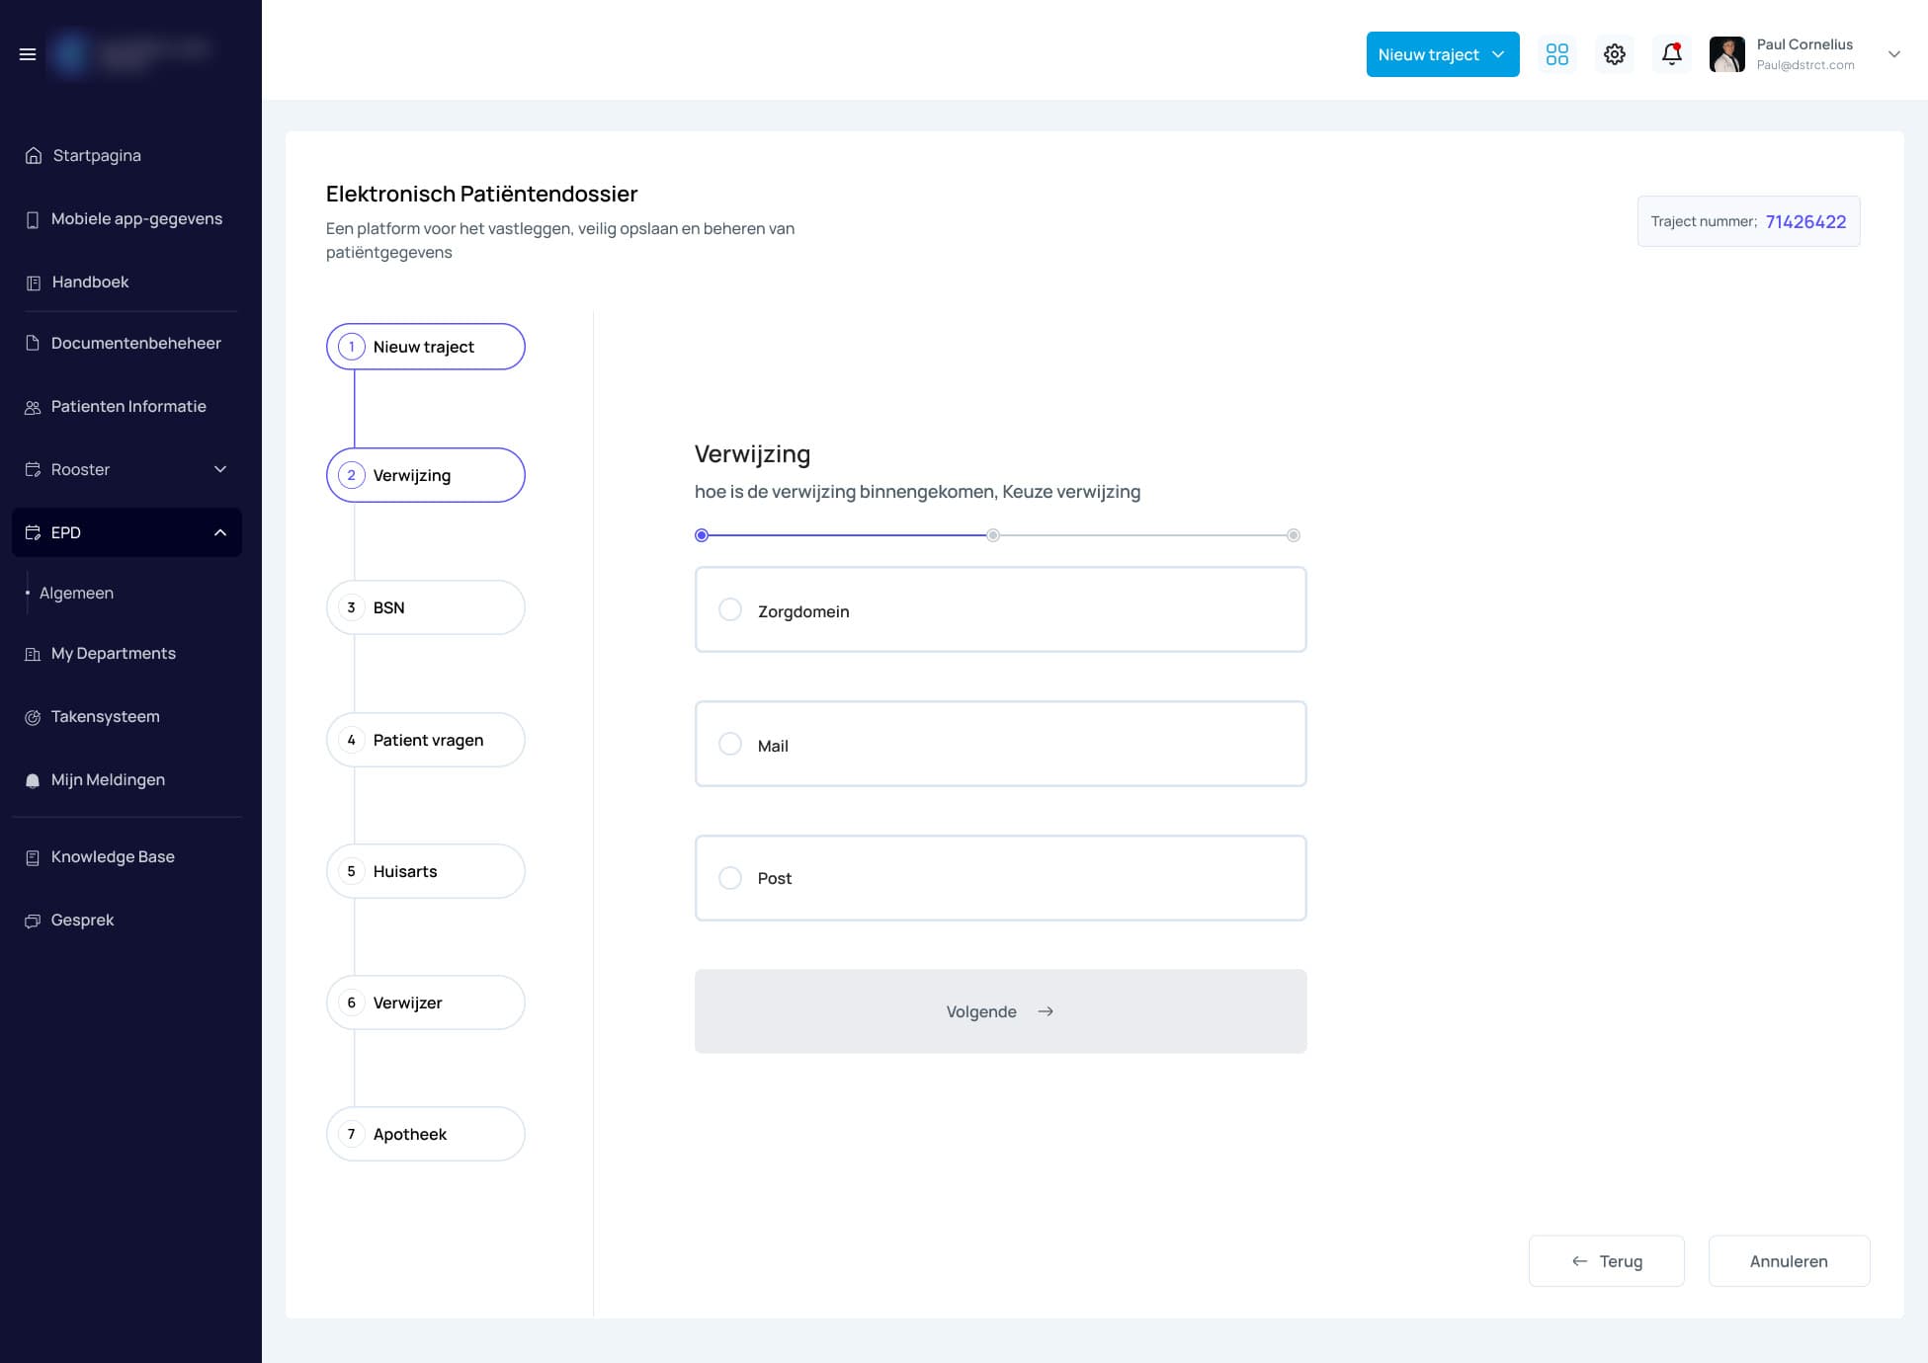Click the notifications bell icon
This screenshot has height=1363, width=1928.
click(1672, 54)
